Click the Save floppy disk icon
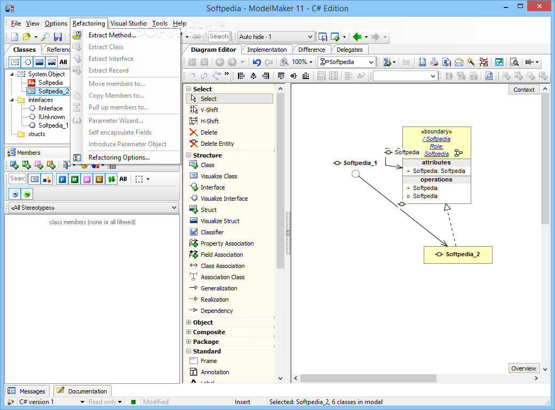555x410 pixels. pyautogui.click(x=58, y=36)
